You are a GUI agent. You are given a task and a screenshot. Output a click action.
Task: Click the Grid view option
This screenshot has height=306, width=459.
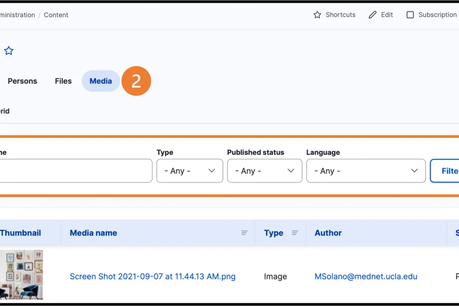tap(4, 111)
